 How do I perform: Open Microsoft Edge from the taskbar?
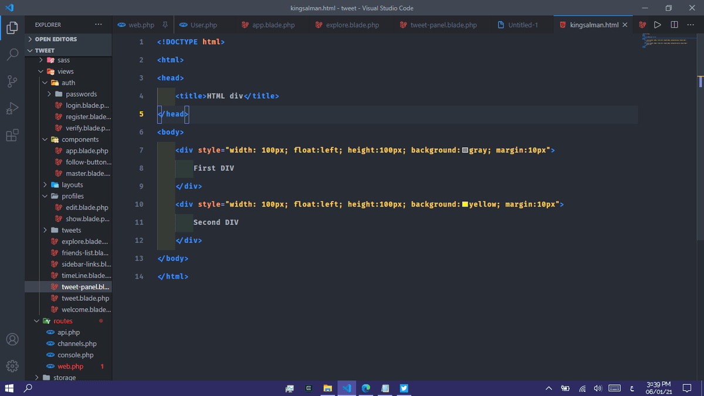pyautogui.click(x=366, y=388)
